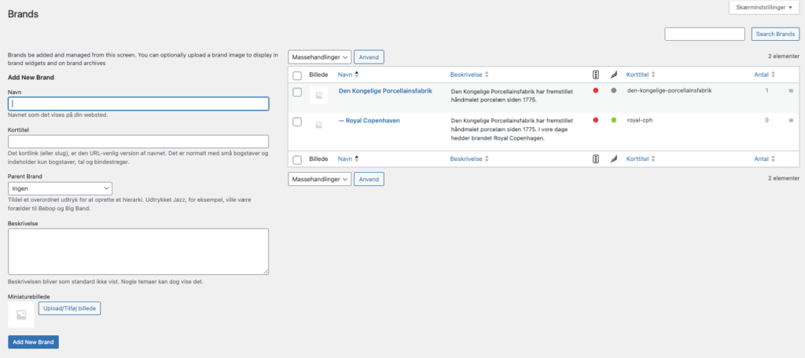Click bottom "2 elementer" count text
The image size is (805, 358).
tap(784, 178)
